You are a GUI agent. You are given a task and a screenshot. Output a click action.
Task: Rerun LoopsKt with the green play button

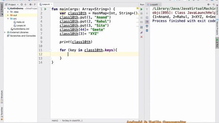141,9
